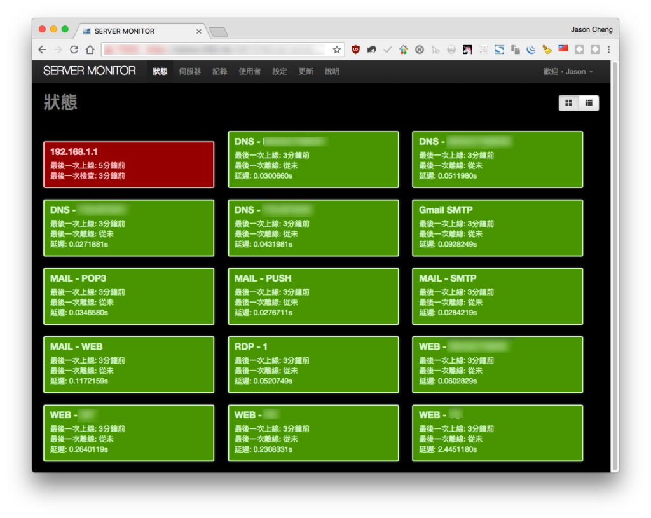Image resolution: width=651 pixels, height=518 pixels.
Task: Click the blue S extension icon
Action: pos(500,50)
